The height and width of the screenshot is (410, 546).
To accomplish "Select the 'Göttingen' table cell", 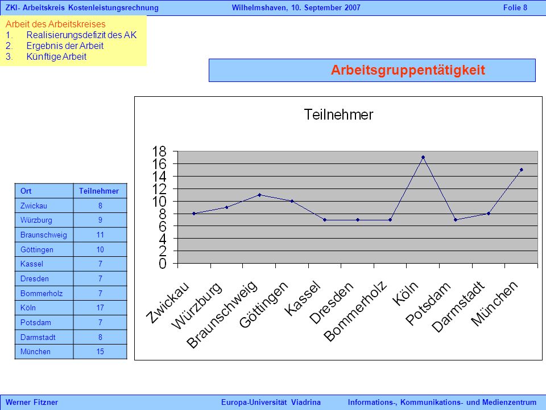I will [x=44, y=249].
